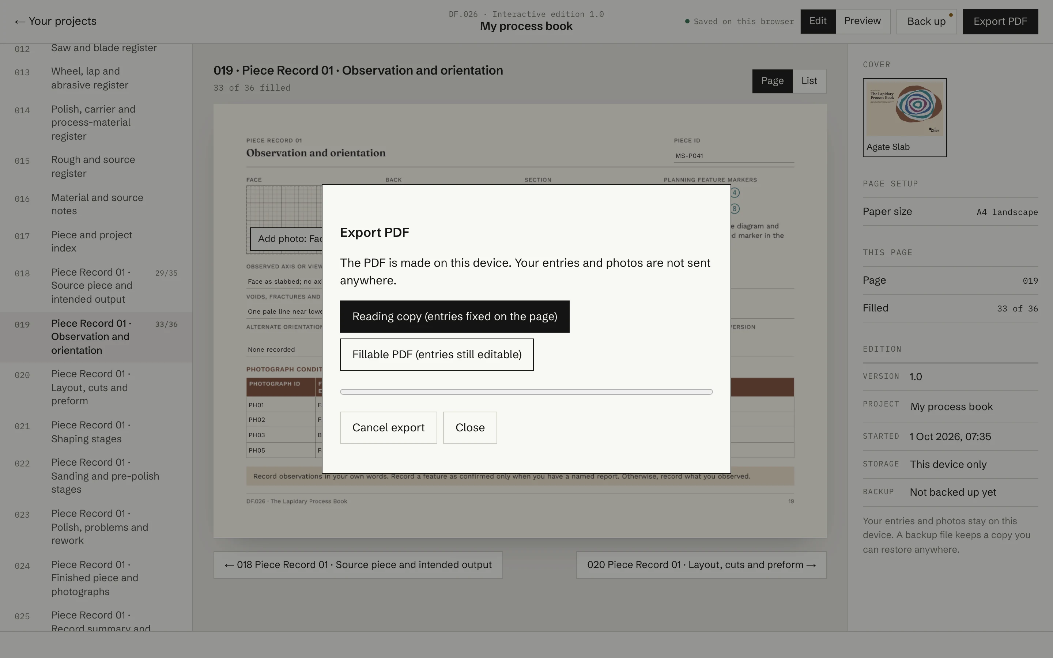The image size is (1053, 658).
Task: Go to previous page 018 link below the page
Action: pos(358,565)
